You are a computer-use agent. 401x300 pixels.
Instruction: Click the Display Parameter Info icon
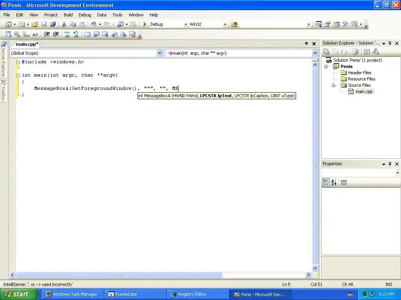click(17, 34)
